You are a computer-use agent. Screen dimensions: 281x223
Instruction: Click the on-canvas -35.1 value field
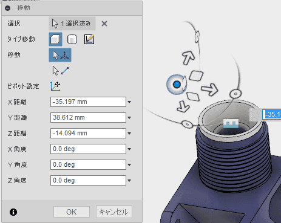[x=272, y=115]
